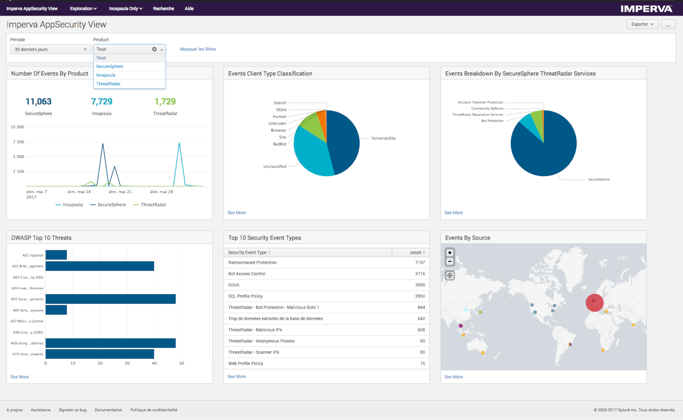Open the Période 30 derniers jours dropdown
Viewport: 683px width, 420px height.
click(51, 49)
